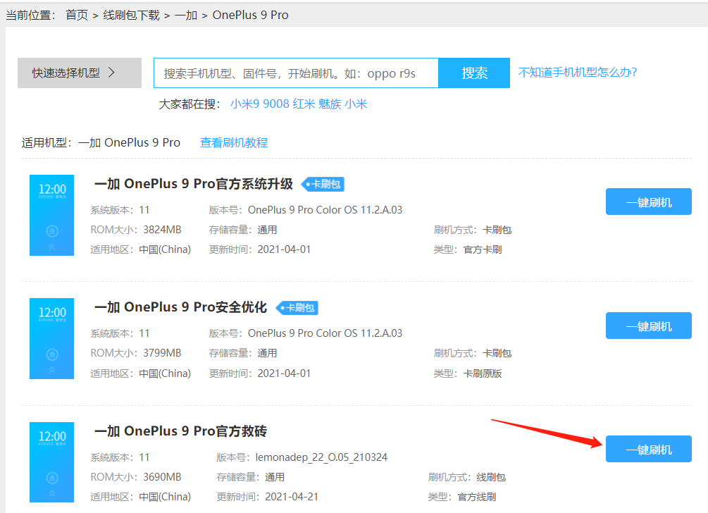
Task: Select type text 官方线刷
Action: click(477, 497)
